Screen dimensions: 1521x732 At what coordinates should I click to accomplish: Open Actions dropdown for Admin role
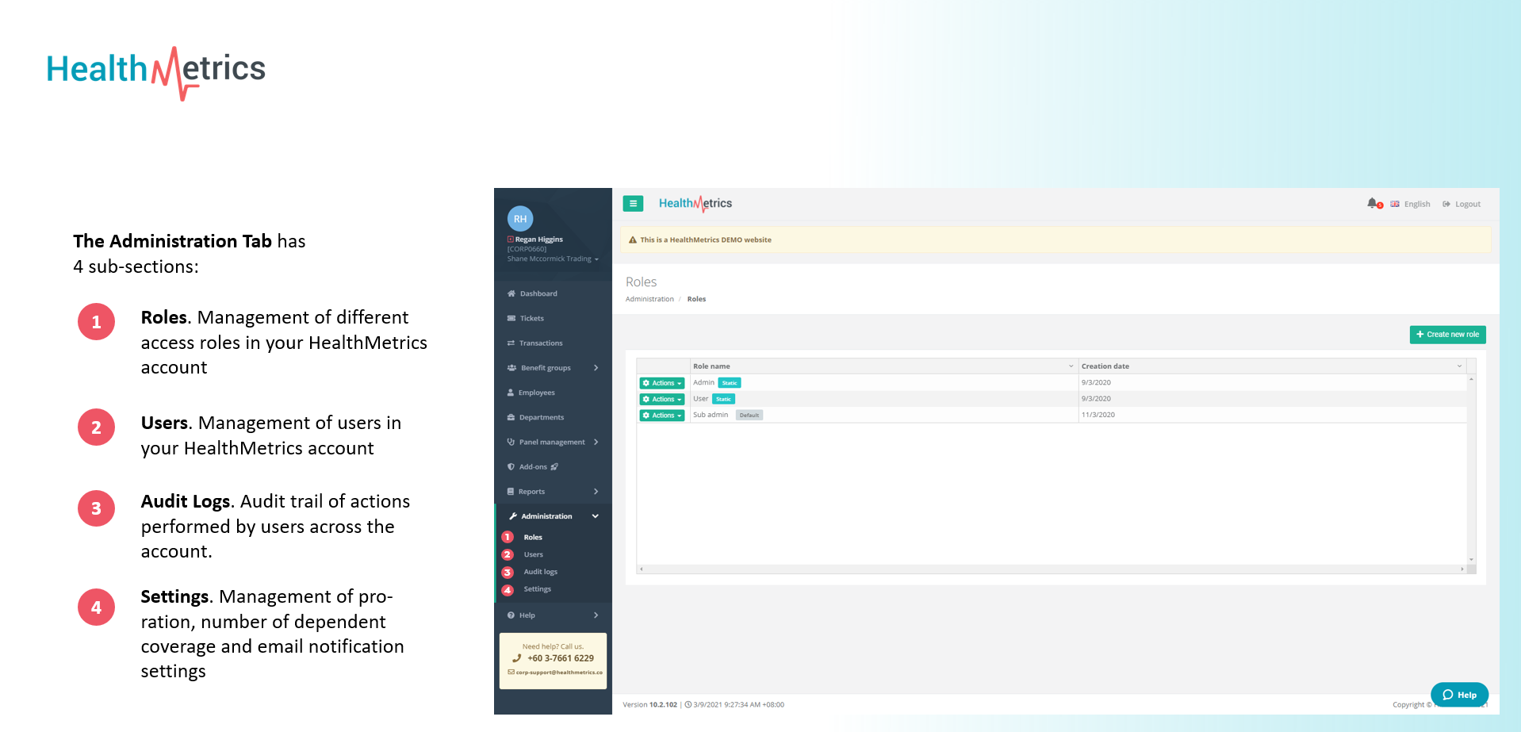click(662, 383)
